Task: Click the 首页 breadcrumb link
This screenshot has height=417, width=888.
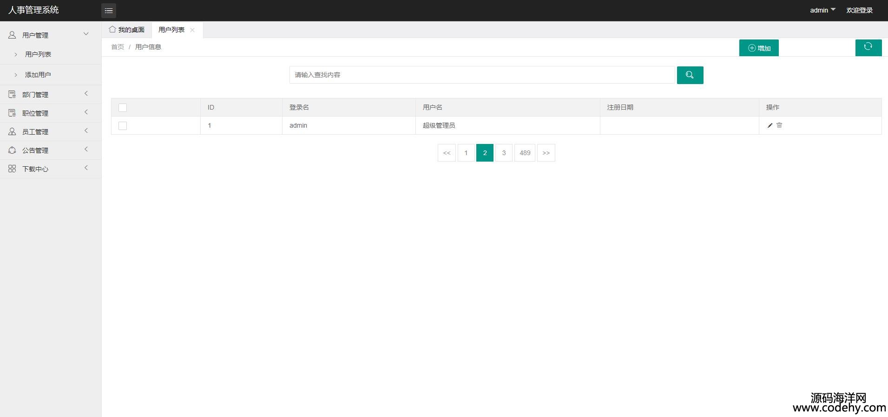Action: click(x=118, y=47)
